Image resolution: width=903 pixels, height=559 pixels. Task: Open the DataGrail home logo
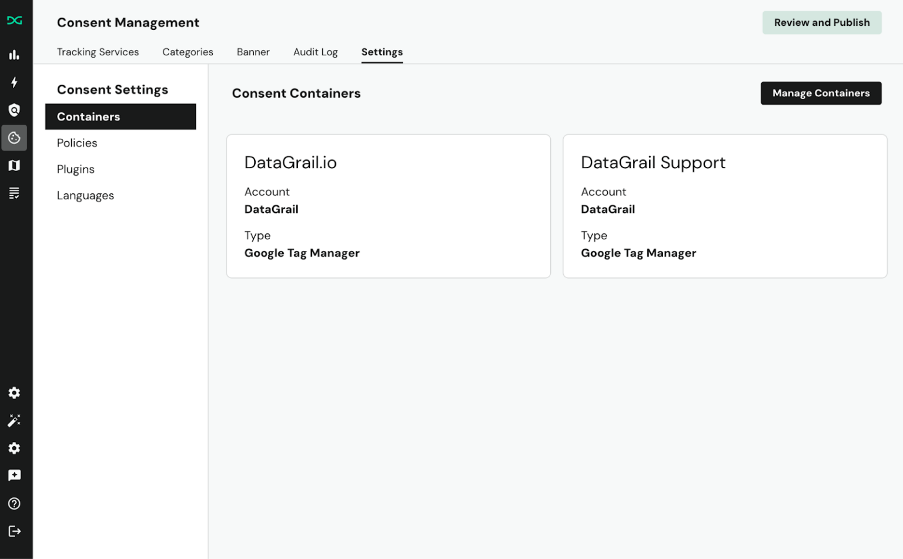(15, 19)
